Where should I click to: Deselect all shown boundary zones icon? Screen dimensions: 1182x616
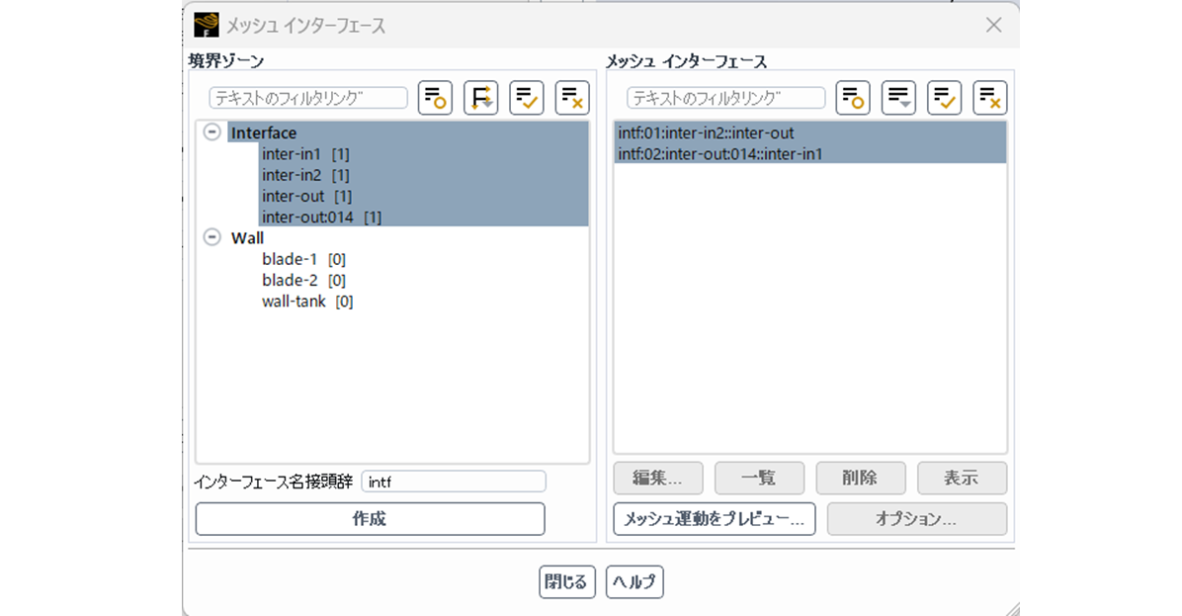pyautogui.click(x=571, y=98)
